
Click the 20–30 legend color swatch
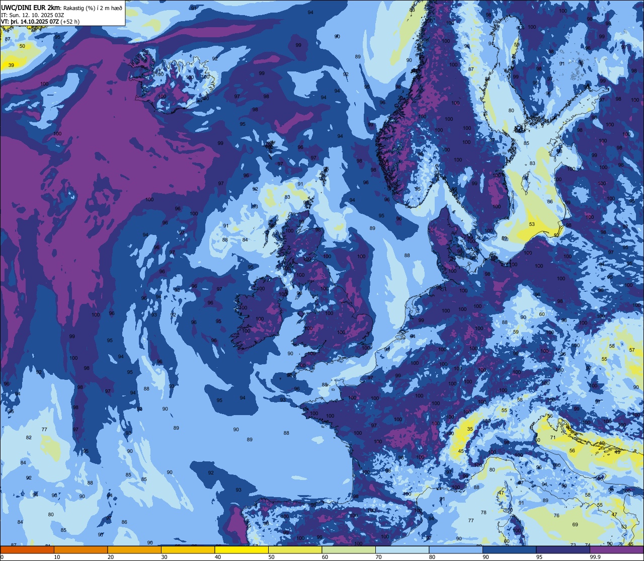pos(134,549)
